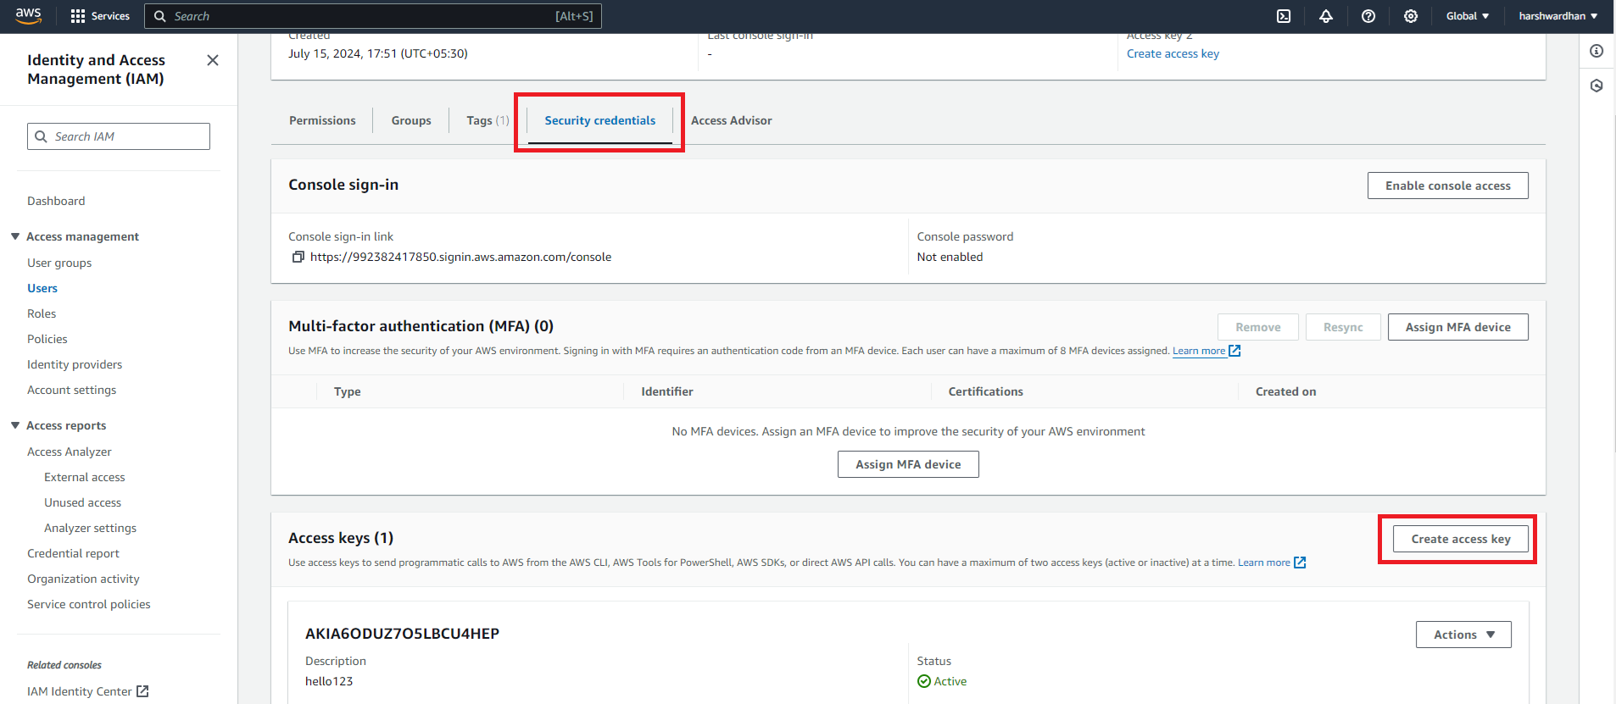Click external link icon beside MFA Learn more
This screenshot has width=1616, height=704.
tap(1234, 351)
